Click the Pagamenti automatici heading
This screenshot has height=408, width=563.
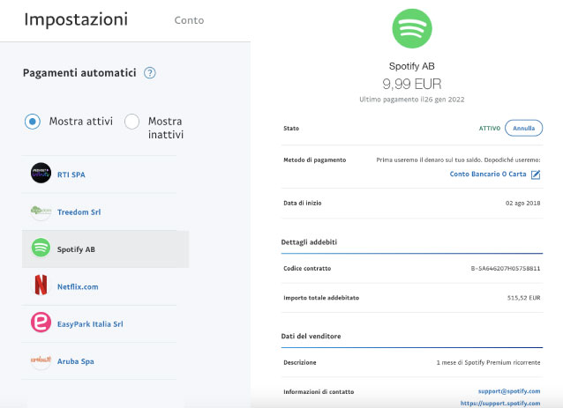coord(79,73)
